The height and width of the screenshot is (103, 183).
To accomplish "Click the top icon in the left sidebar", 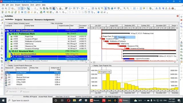I will pyautogui.click(x=2, y=17).
